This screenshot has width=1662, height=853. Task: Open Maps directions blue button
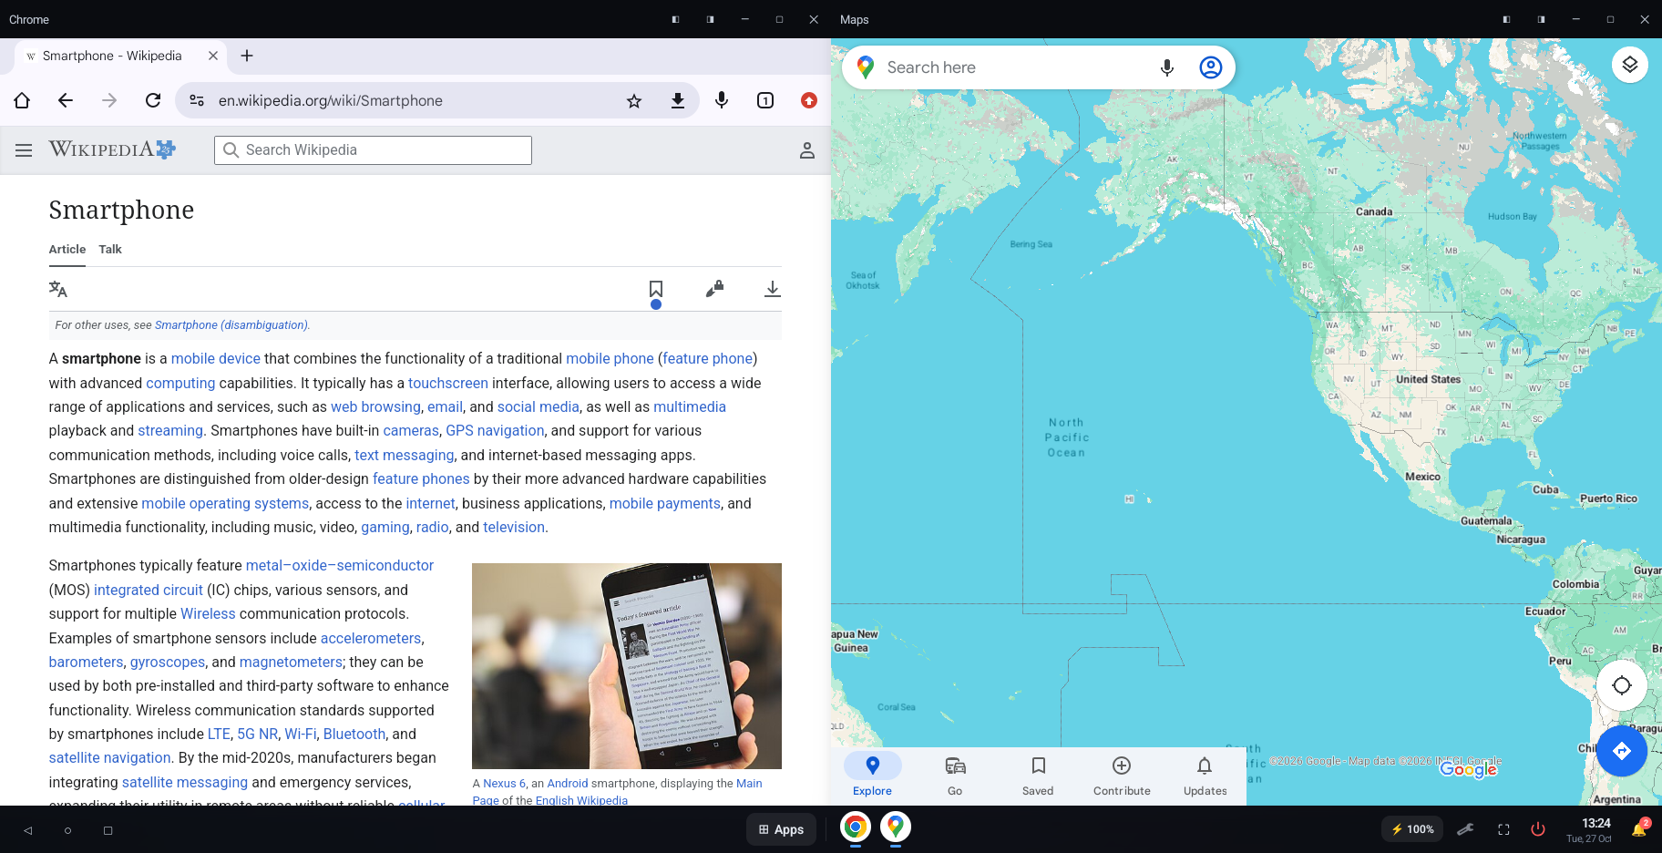[x=1622, y=751]
